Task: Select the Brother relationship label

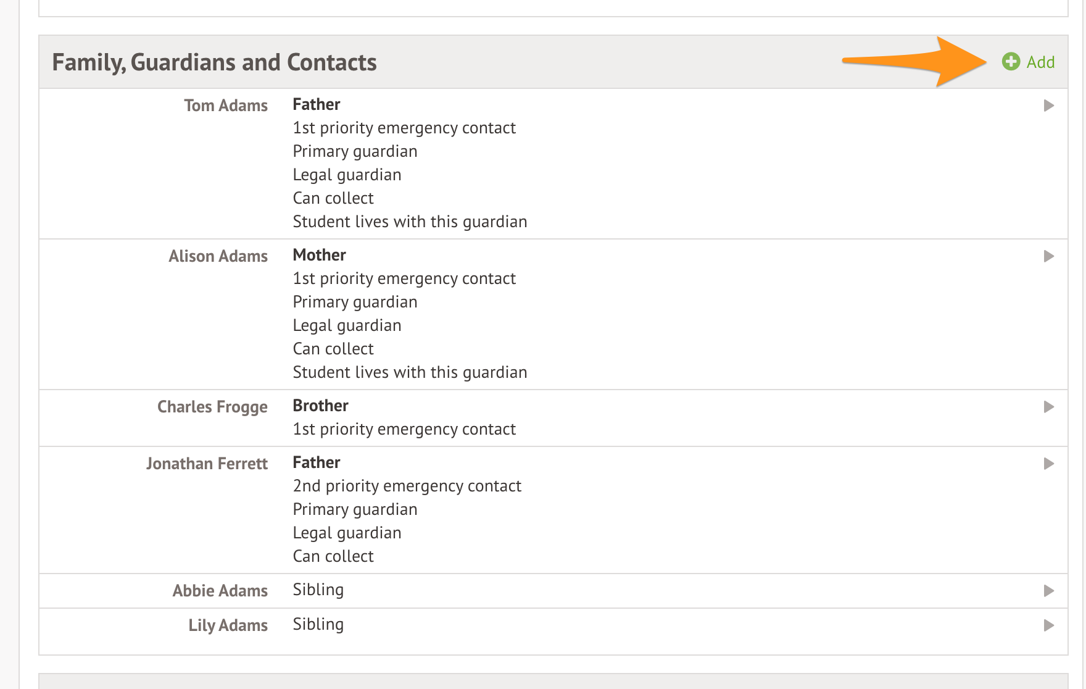Action: pos(320,406)
